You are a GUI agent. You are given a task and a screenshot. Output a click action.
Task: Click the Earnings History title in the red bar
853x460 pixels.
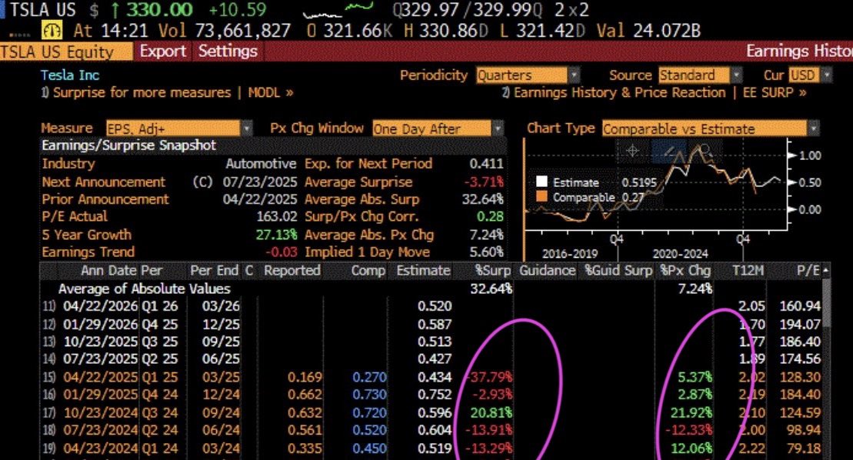pos(799,51)
